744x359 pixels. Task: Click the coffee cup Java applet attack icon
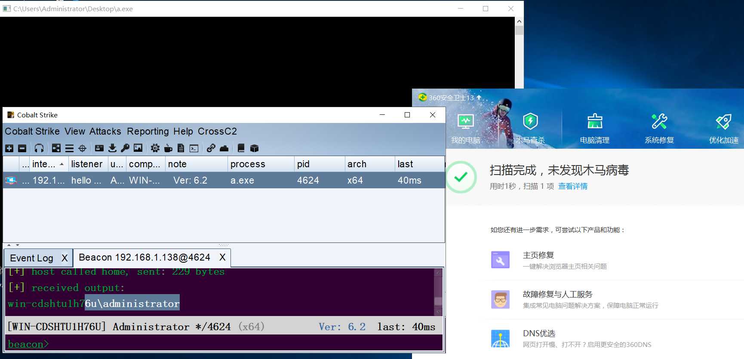point(168,148)
